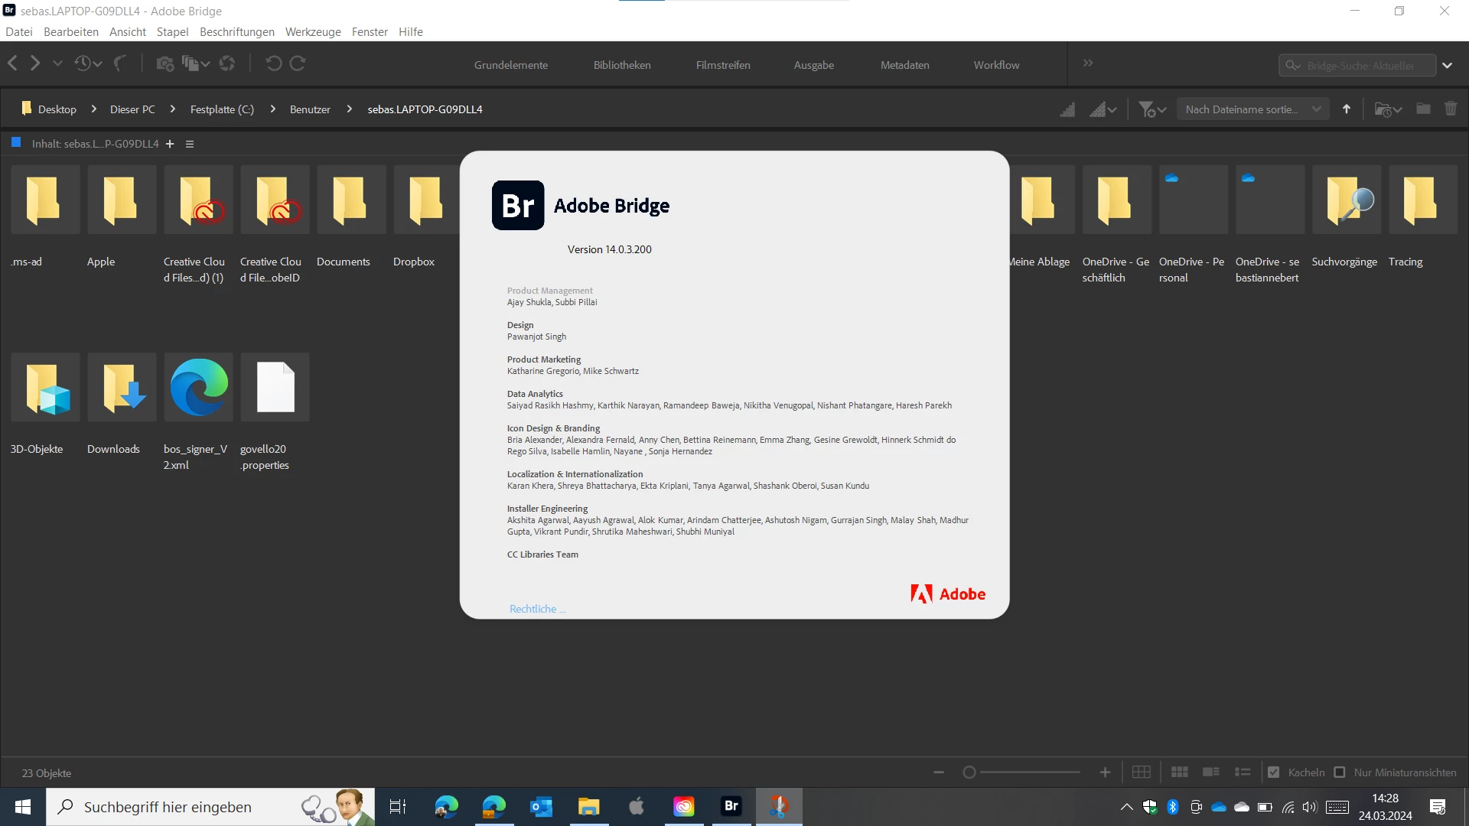Rotate 90 degrees counterclockwise

(273, 63)
